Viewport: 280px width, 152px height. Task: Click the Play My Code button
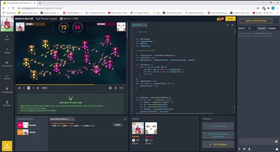(218, 126)
